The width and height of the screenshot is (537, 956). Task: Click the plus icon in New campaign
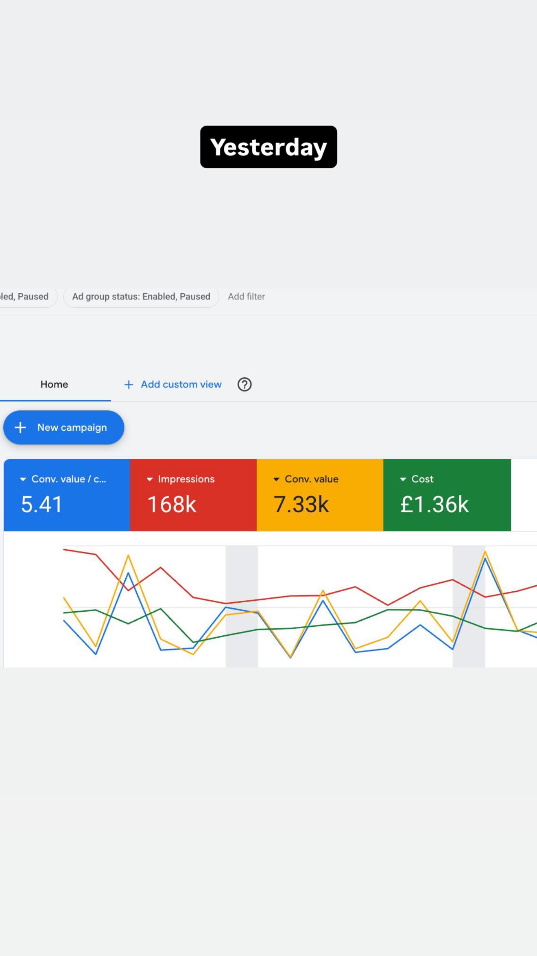(20, 427)
